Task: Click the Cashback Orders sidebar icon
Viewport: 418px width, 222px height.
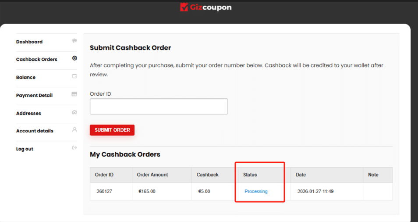Action: 74,58
